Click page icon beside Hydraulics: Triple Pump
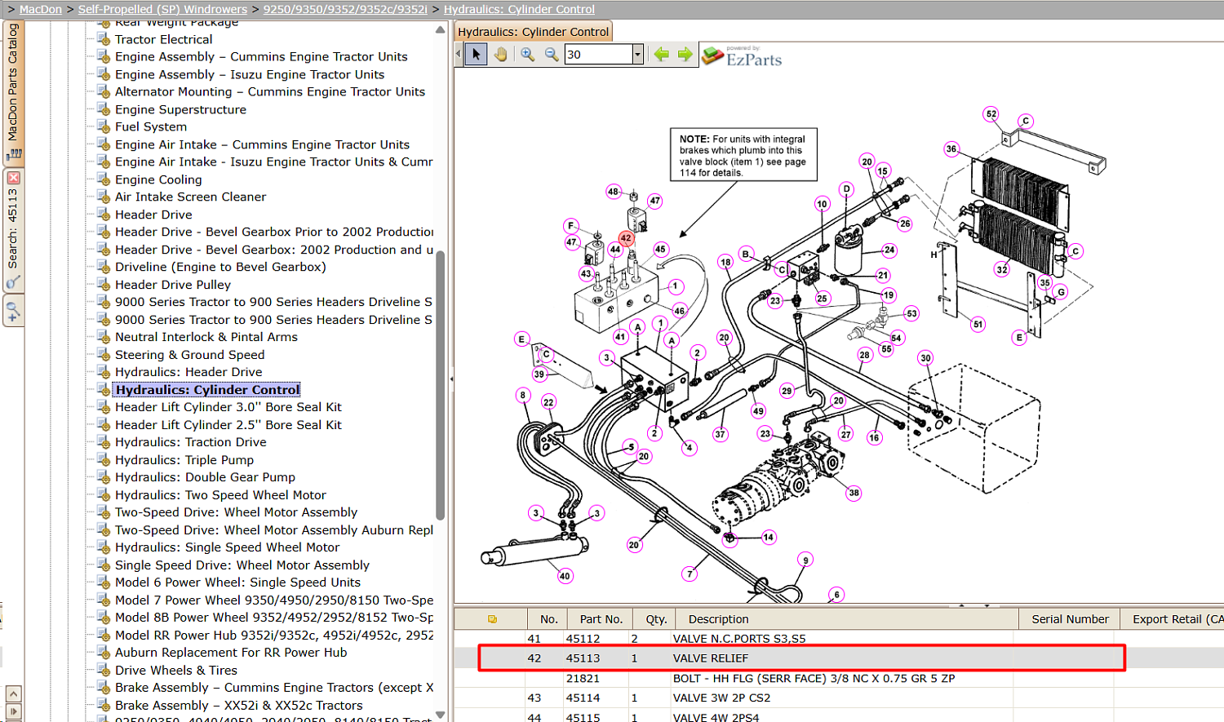Viewport: 1224px width, 722px height. 104,460
